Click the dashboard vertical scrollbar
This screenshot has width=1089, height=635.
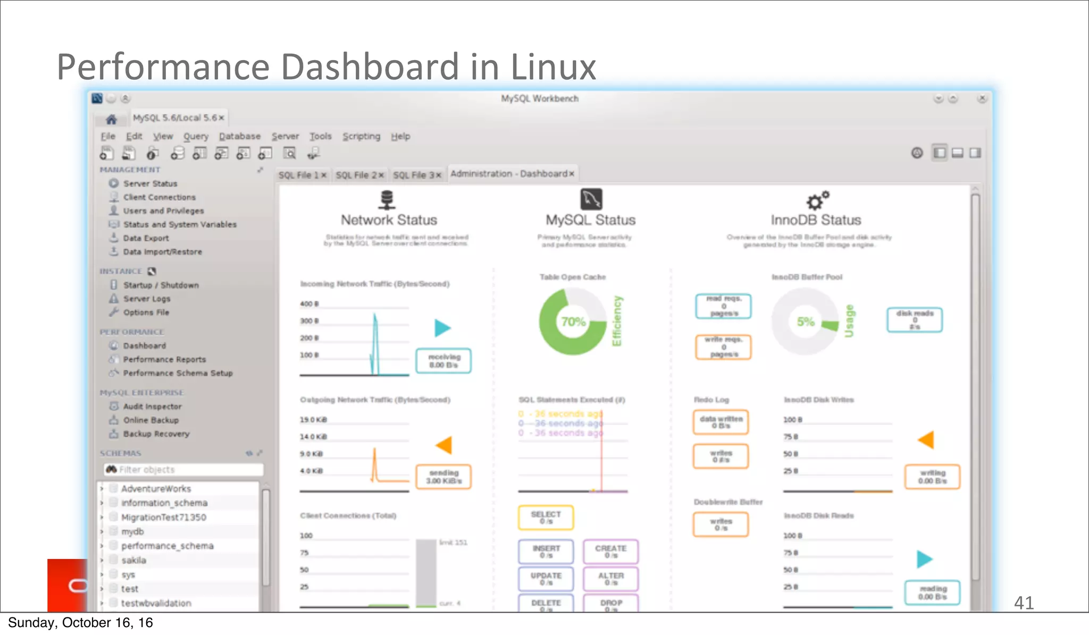coord(975,388)
